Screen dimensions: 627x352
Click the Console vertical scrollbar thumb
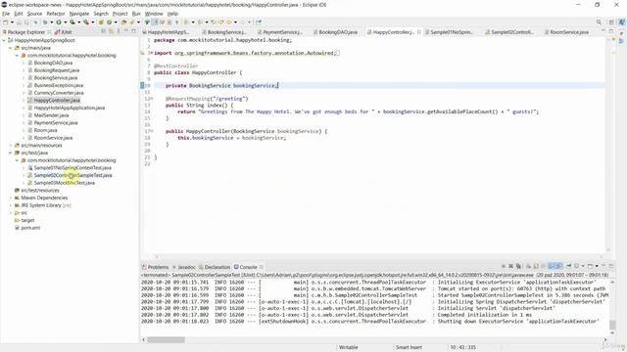click(612, 326)
